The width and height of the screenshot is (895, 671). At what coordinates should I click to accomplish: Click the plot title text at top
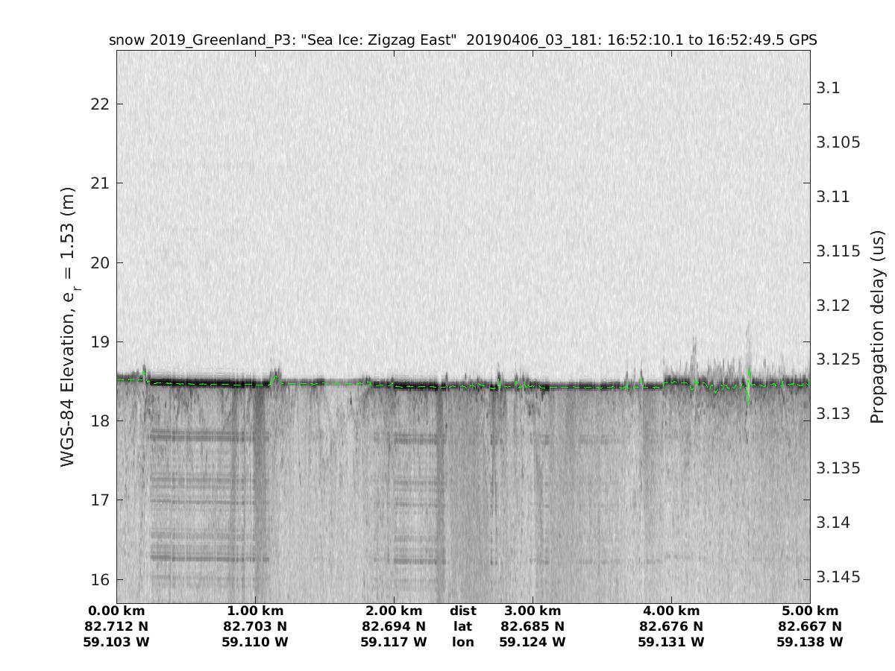pyautogui.click(x=462, y=40)
